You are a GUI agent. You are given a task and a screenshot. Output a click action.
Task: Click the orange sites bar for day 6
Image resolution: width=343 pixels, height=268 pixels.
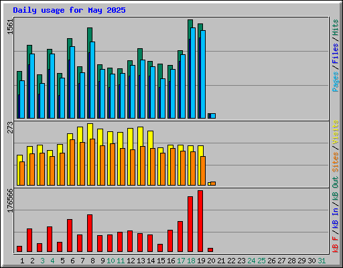(x=72, y=162)
